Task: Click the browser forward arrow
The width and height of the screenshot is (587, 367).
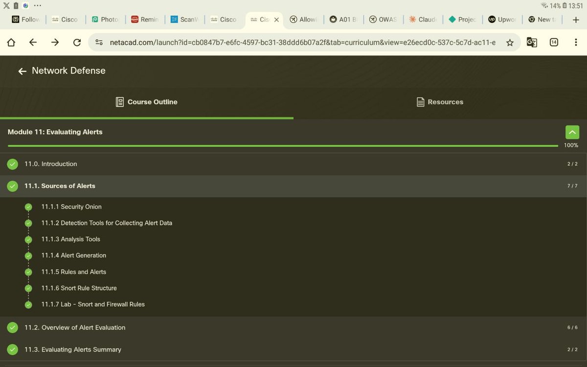Action: (55, 43)
